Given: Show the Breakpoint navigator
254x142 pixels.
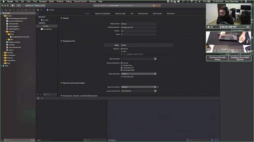Looking at the screenshot, I should coord(30,10).
